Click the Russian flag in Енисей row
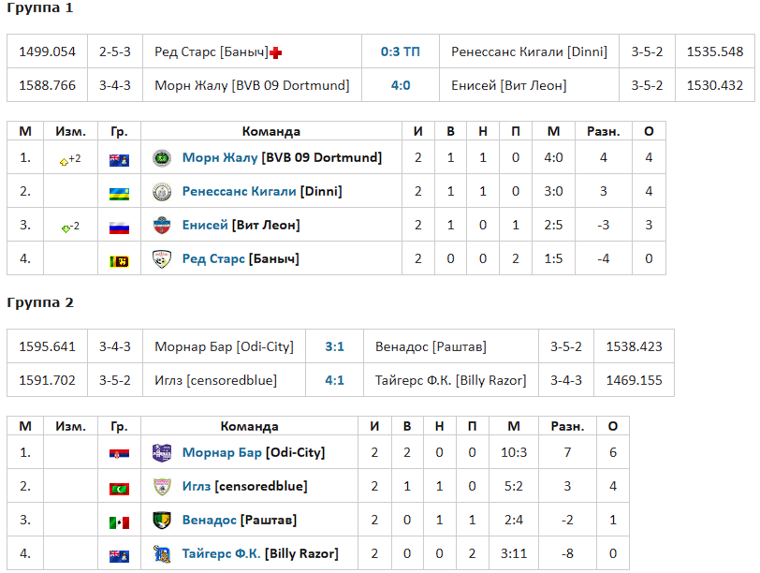 [x=119, y=228]
